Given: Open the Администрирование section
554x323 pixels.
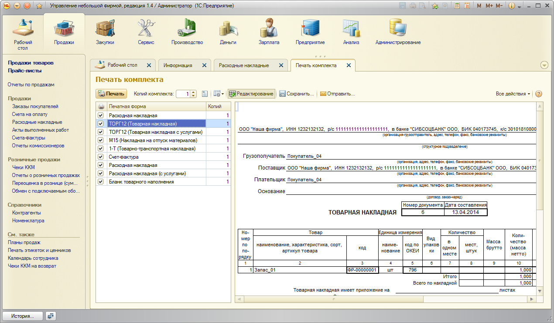Looking at the screenshot, I should [398, 33].
